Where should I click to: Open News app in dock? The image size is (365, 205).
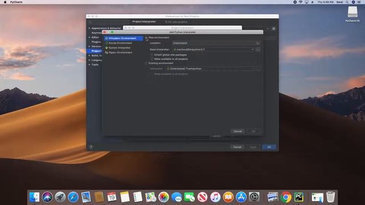tap(202, 197)
